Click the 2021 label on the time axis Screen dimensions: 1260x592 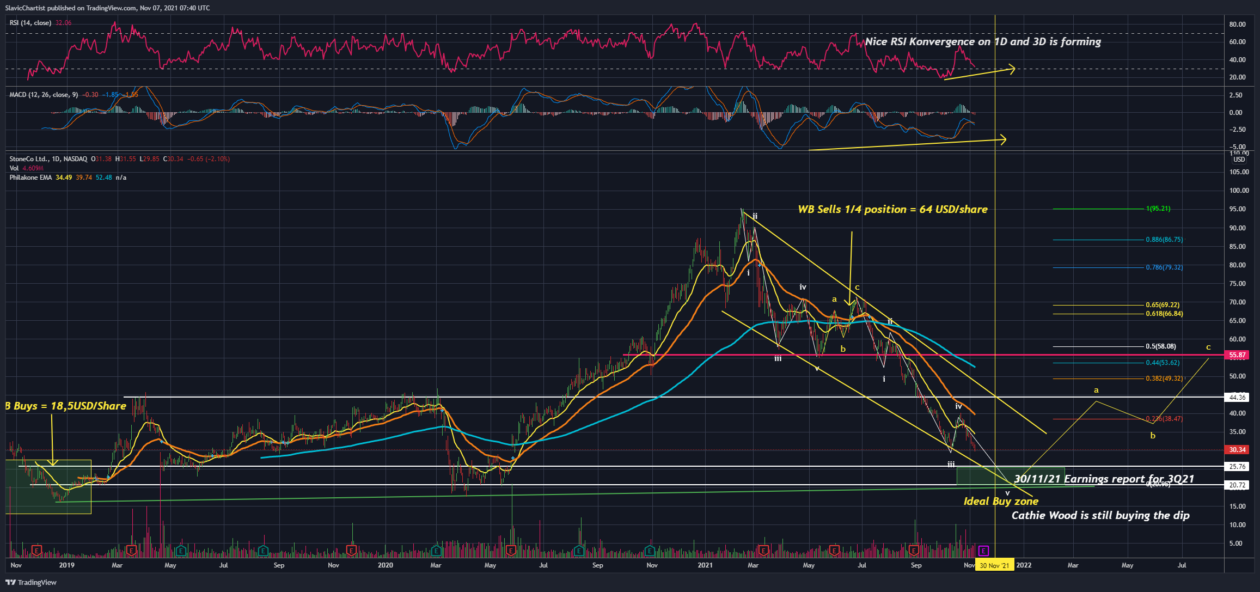click(x=705, y=565)
